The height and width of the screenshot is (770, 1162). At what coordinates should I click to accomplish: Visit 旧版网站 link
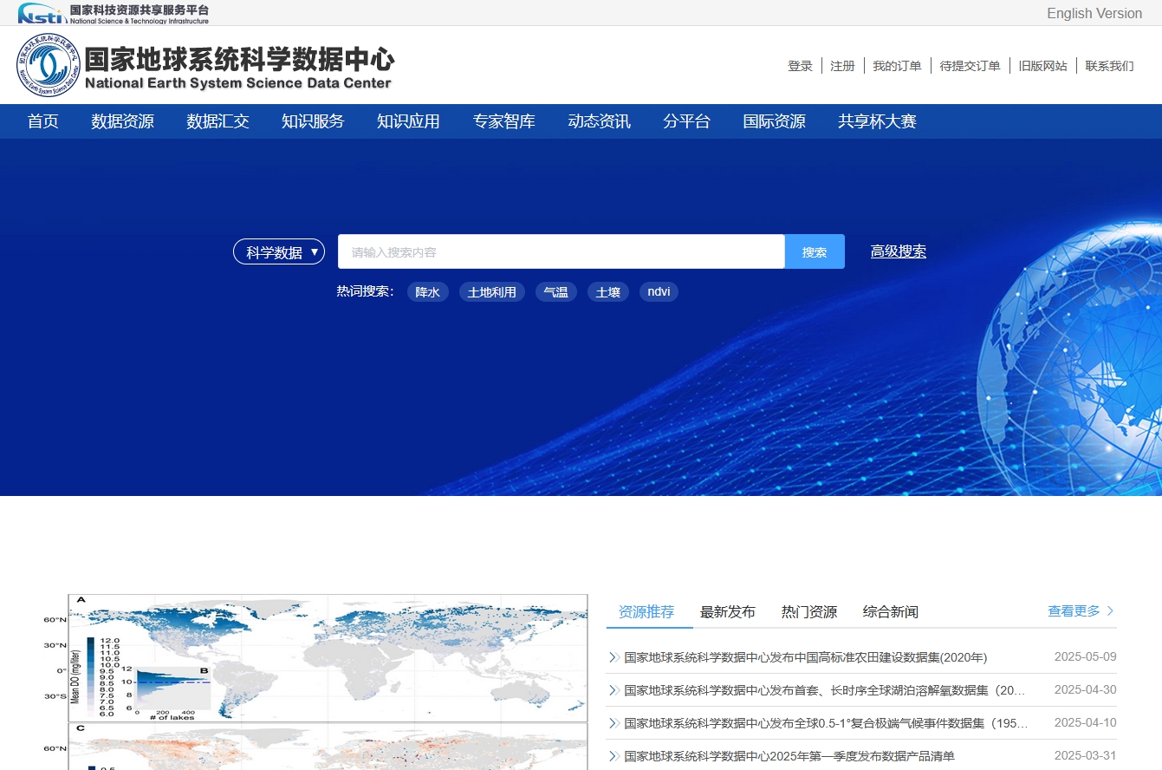(x=1043, y=66)
